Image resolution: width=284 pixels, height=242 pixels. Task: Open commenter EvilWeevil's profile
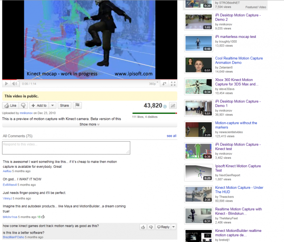click(10, 185)
